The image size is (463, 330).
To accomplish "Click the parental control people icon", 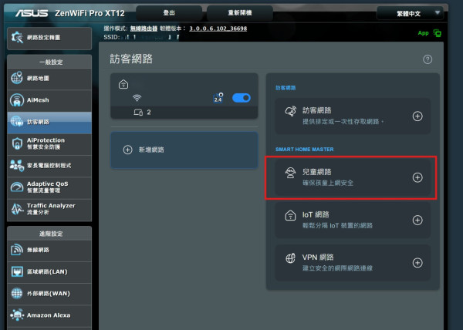I will (x=17, y=166).
